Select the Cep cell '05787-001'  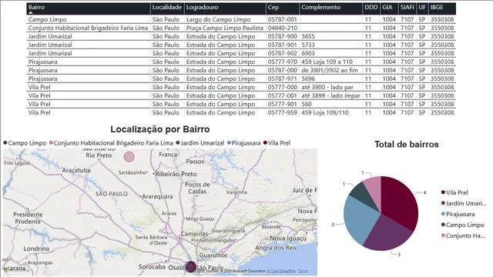[x=283, y=19]
